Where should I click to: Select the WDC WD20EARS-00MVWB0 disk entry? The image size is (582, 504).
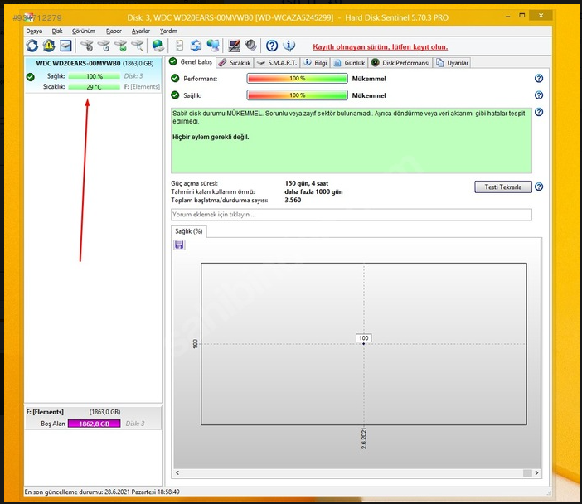(x=93, y=75)
